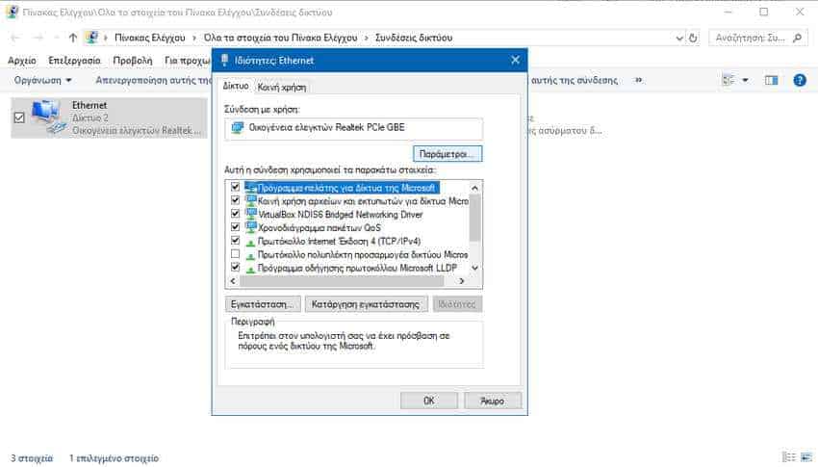Screen dimensions: 818x467
Task: Click the QoS packet scheduler icon
Action: (251, 227)
